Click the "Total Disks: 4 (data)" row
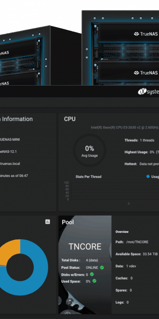The image size is (159, 319). [x=79, y=260]
